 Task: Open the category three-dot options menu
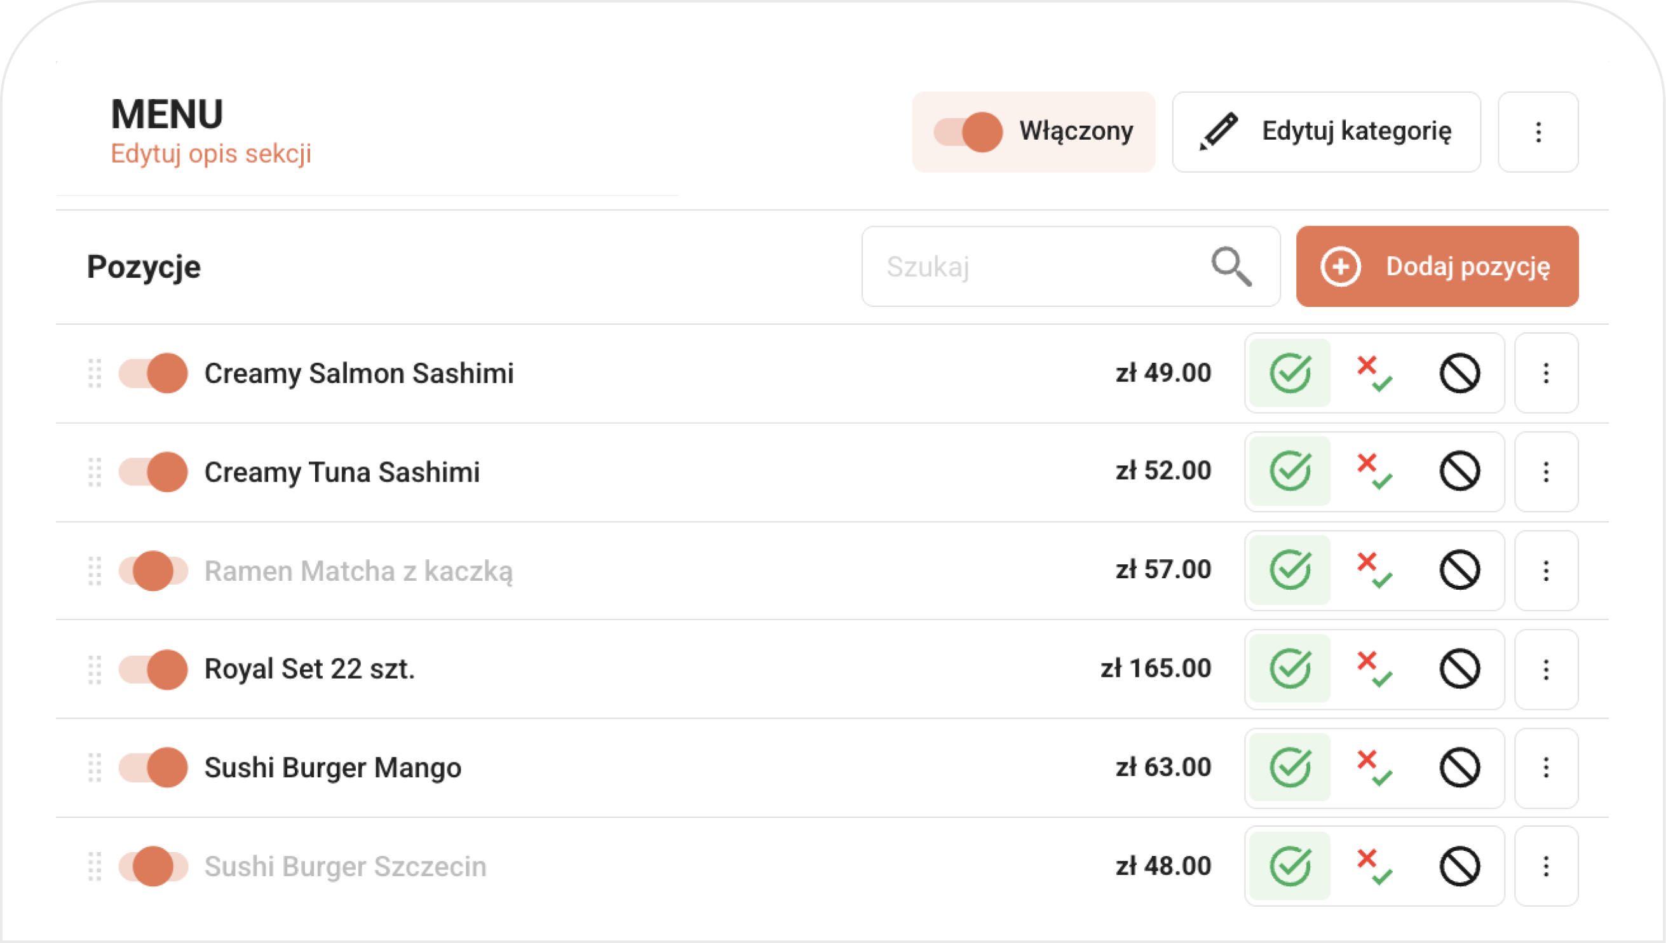1538,132
